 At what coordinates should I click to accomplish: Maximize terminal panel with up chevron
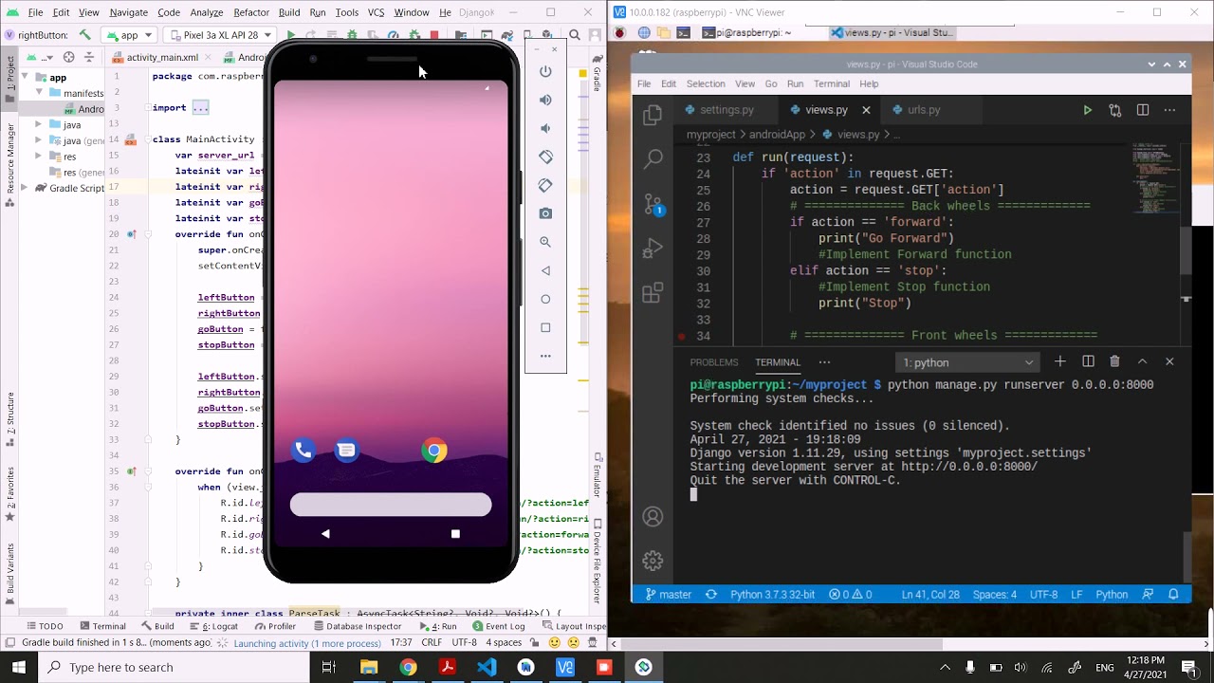pyautogui.click(x=1142, y=361)
